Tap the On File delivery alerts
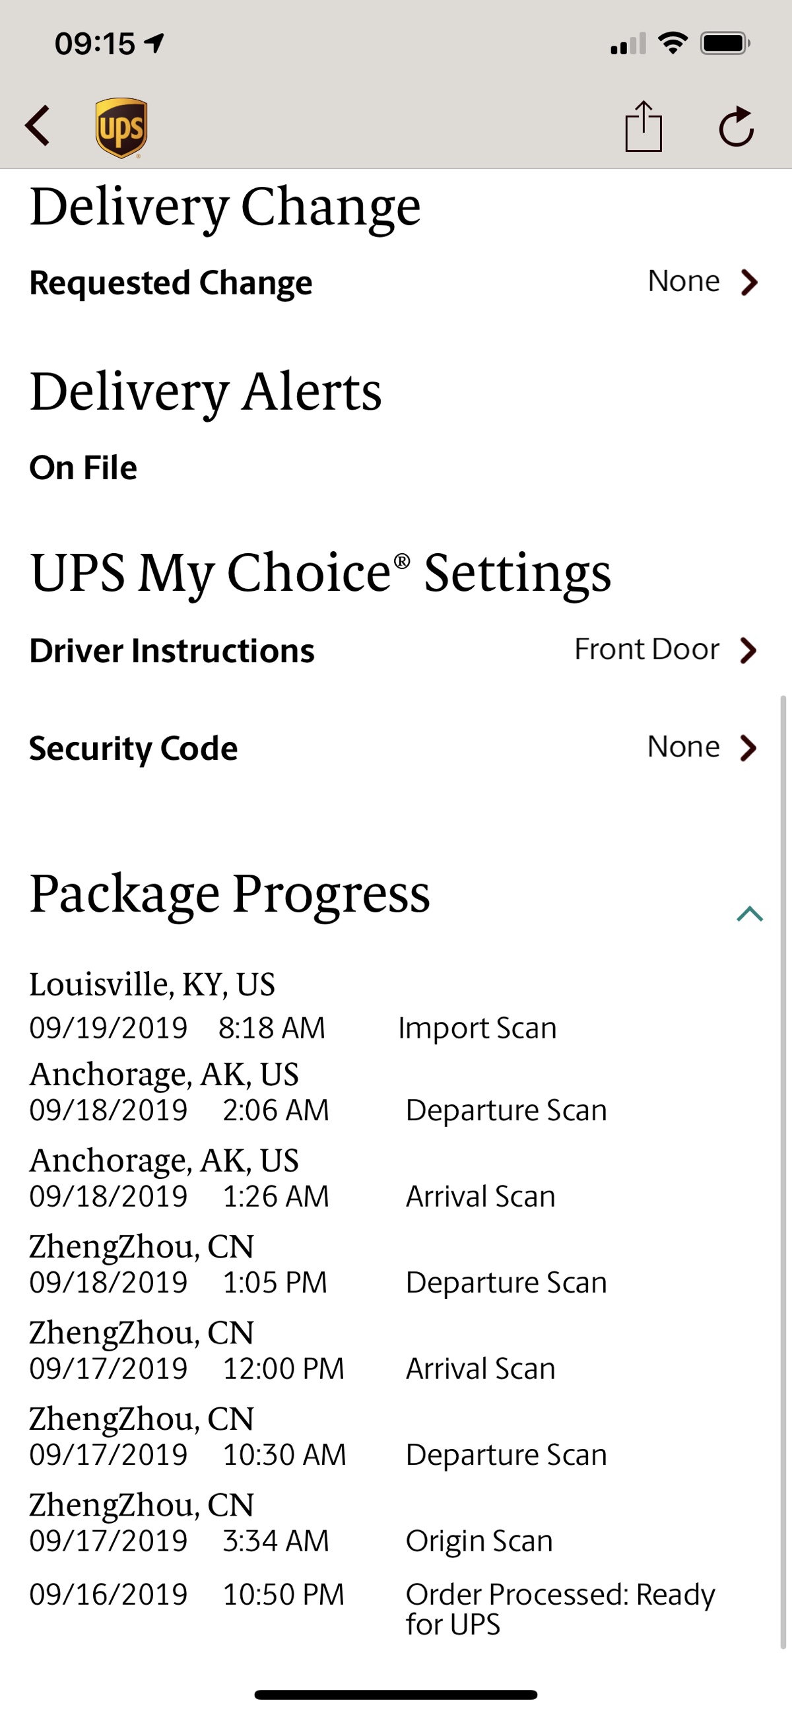The width and height of the screenshot is (792, 1715). point(83,467)
